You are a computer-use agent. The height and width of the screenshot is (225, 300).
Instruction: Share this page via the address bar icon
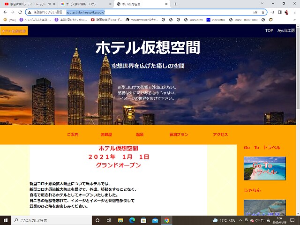click(x=255, y=12)
